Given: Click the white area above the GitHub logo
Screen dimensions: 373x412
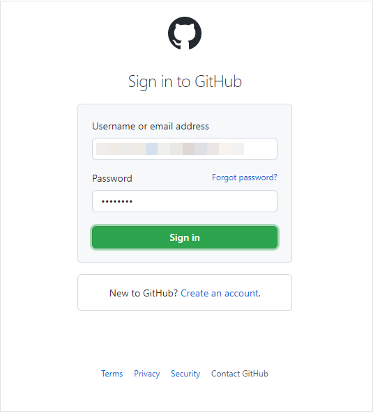Looking at the screenshot, I should (185, 8).
